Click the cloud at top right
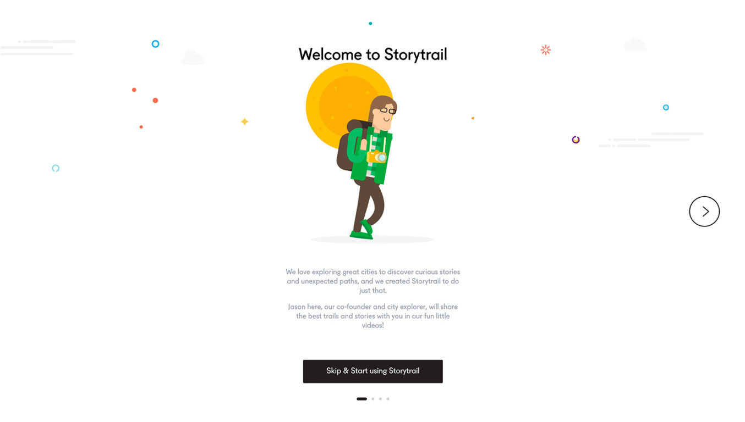This screenshot has height=422, width=745. [x=636, y=45]
